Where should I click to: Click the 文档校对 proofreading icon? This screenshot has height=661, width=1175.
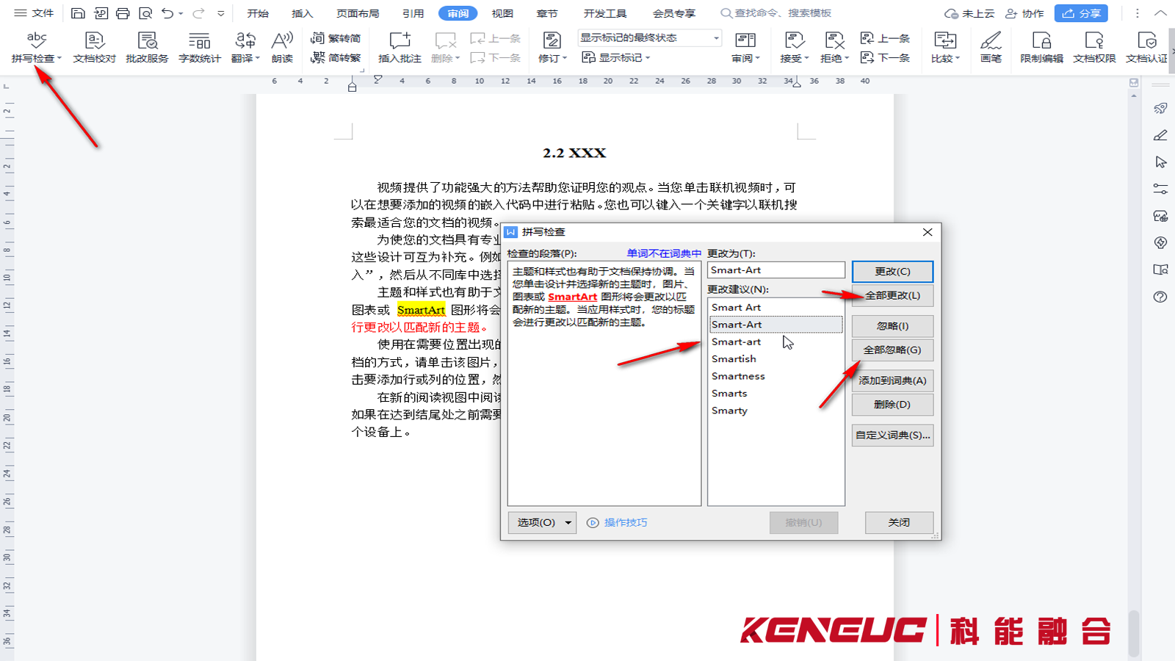click(95, 47)
